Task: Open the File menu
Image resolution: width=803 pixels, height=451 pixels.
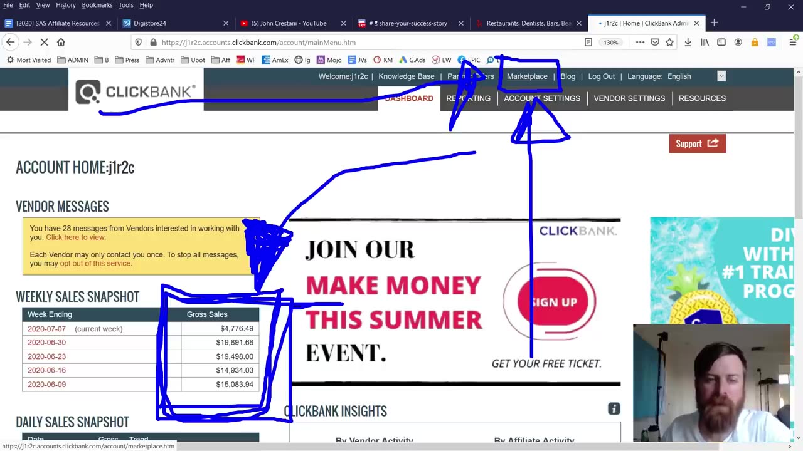Action: 7,5
